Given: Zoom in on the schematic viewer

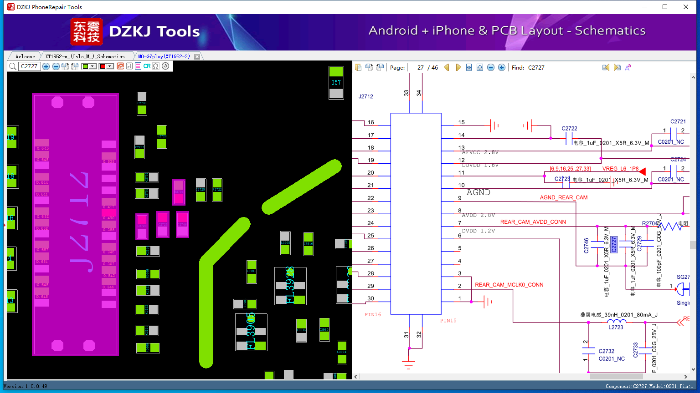Looking at the screenshot, I should pos(502,67).
